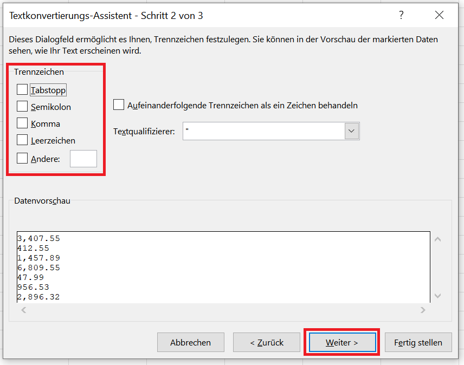This screenshot has width=464, height=365.
Task: Close the Textkonvertierungs-Assistent dialog
Action: click(x=439, y=15)
